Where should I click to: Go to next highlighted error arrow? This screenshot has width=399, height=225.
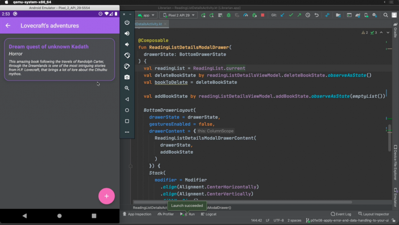[388, 33]
